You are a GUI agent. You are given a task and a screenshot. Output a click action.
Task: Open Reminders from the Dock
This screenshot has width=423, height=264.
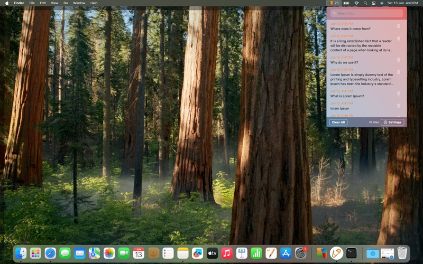coord(168,253)
